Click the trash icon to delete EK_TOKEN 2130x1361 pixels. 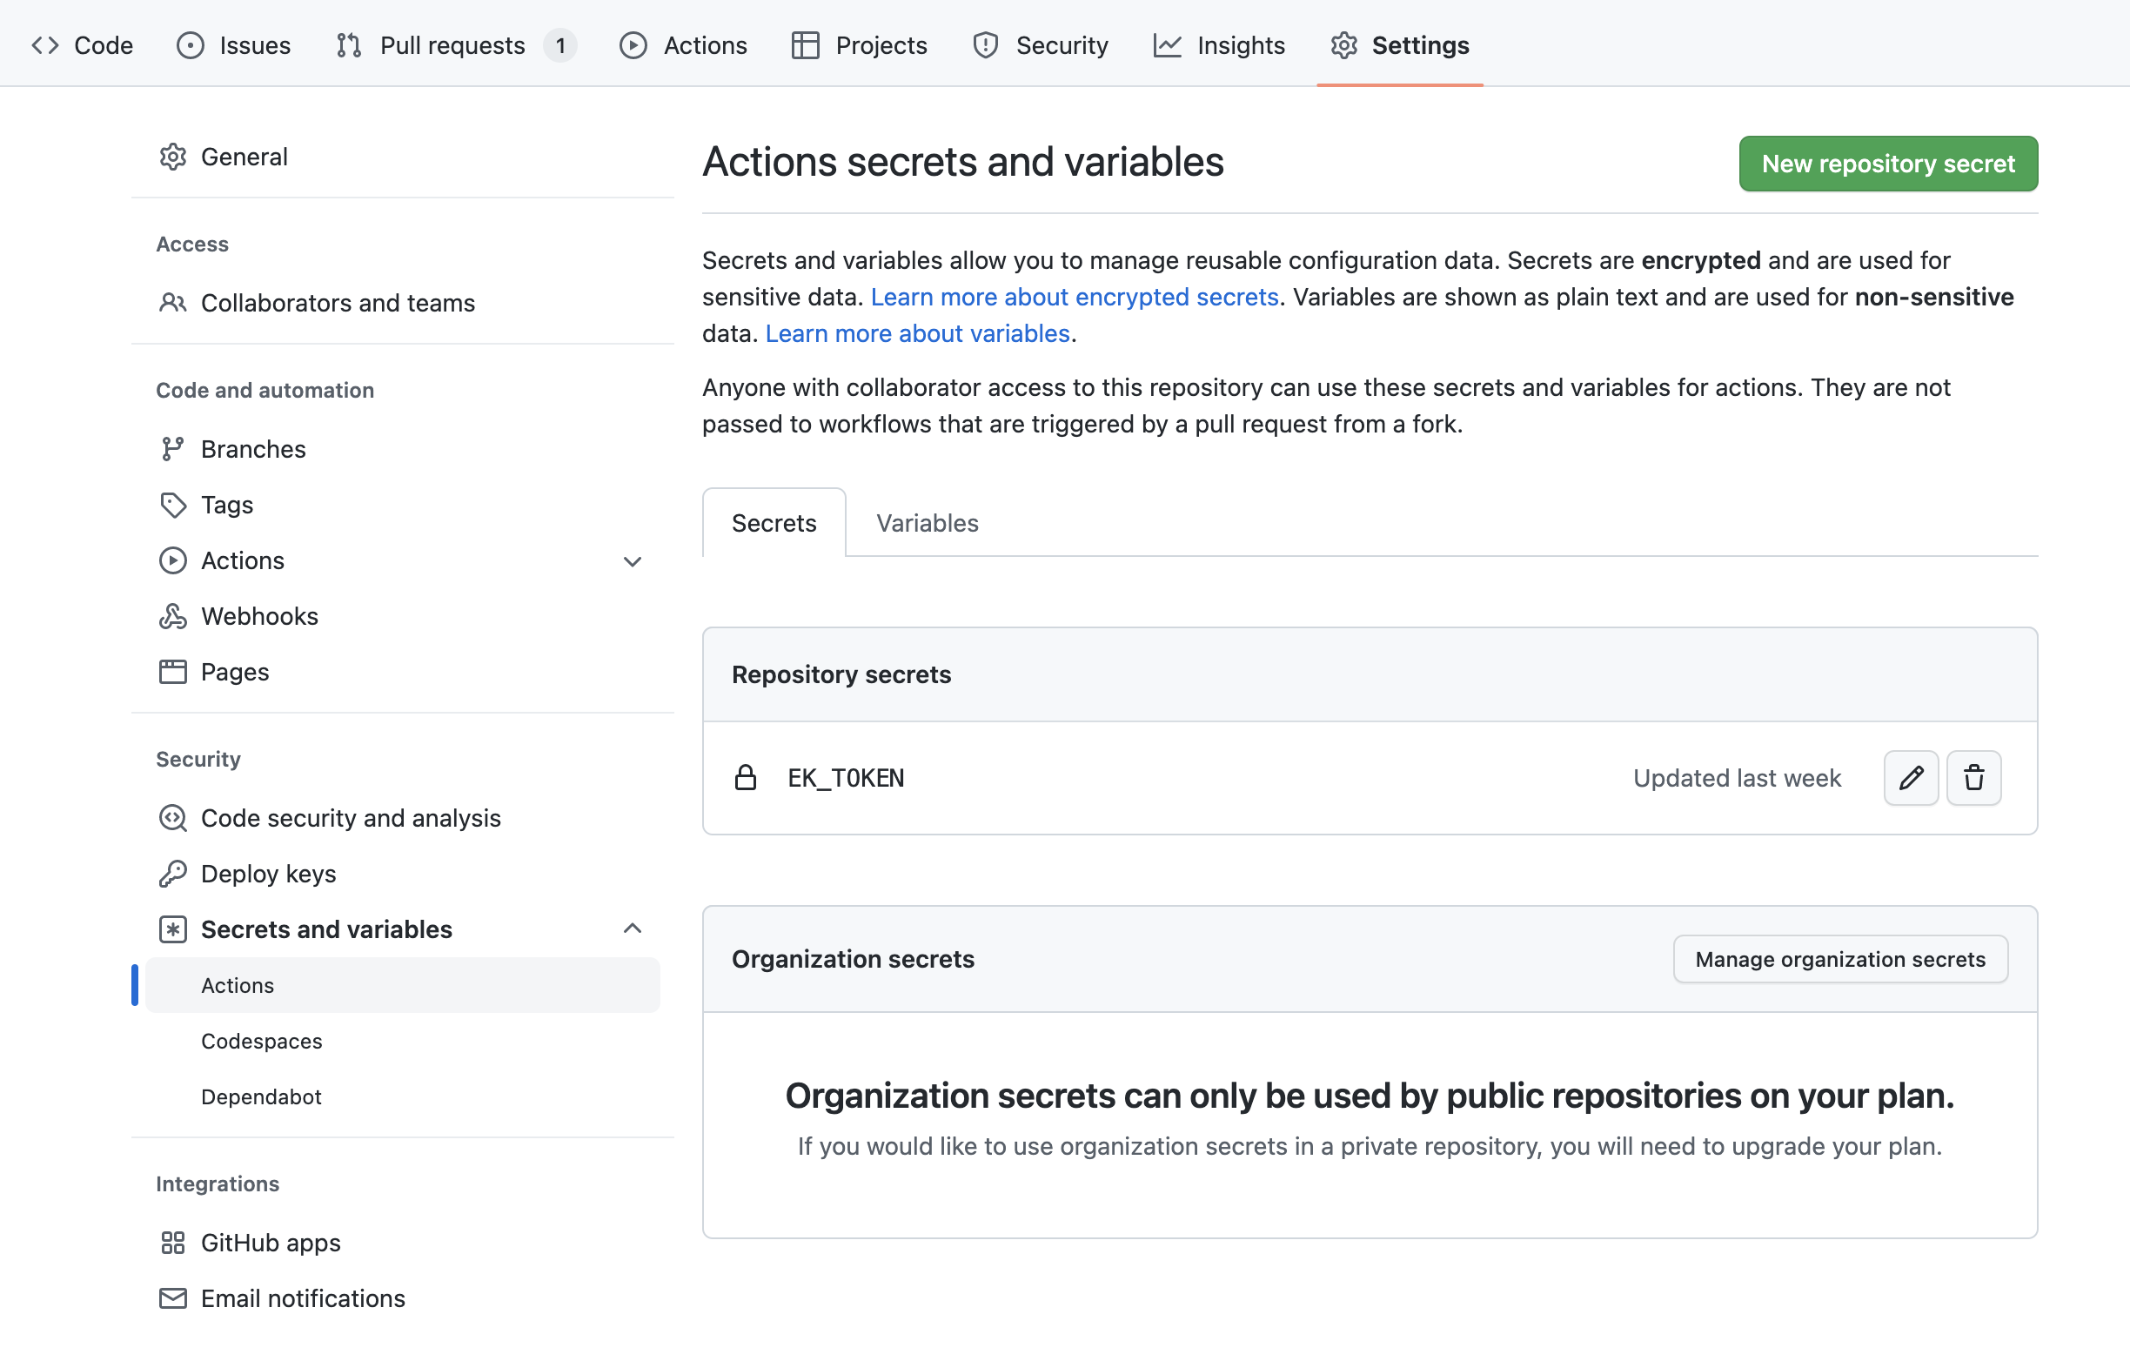pos(1973,778)
